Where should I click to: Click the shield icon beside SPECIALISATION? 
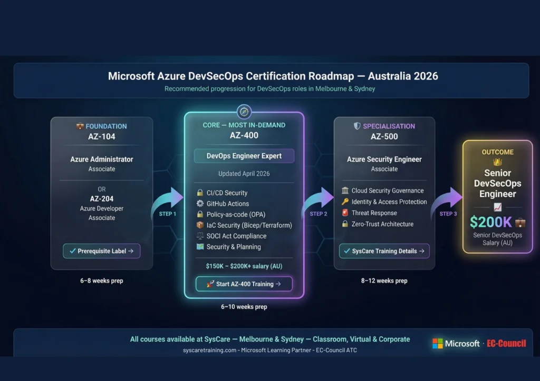357,126
